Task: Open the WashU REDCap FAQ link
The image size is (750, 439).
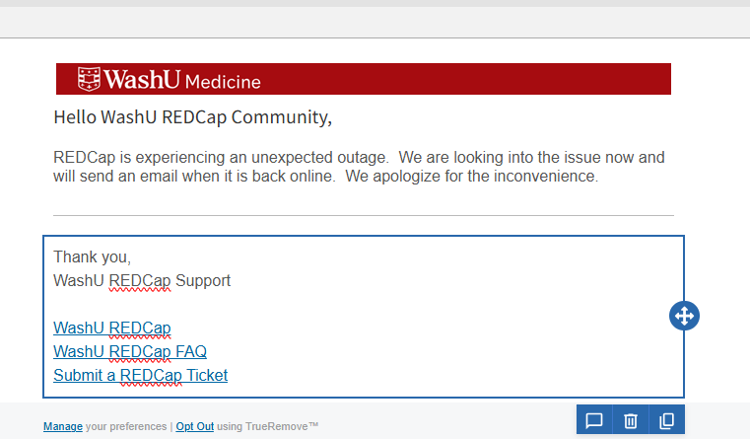Action: point(130,351)
